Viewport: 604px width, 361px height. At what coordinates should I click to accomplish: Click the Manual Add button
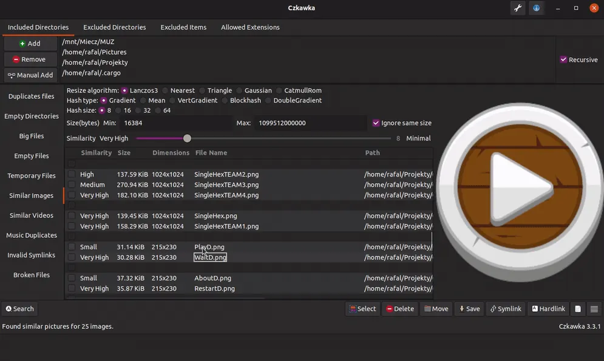point(30,75)
